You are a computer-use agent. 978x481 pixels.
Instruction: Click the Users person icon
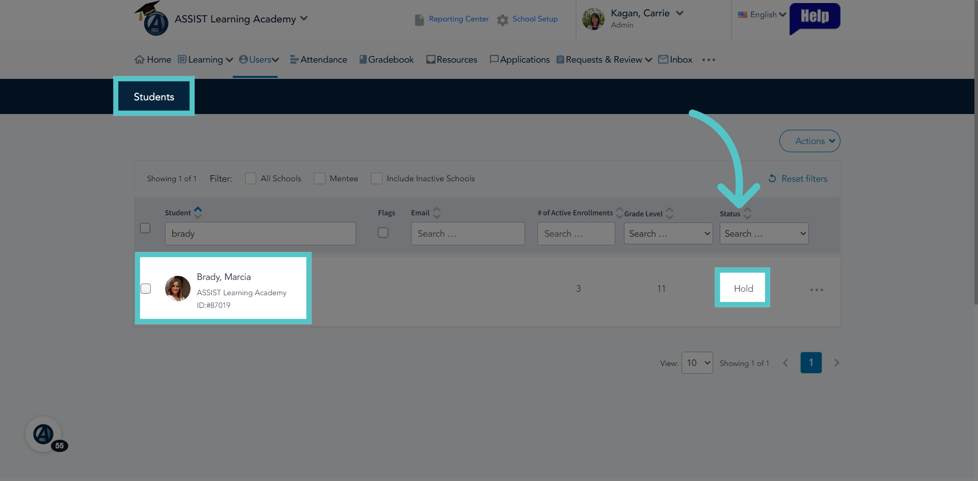[x=243, y=60]
